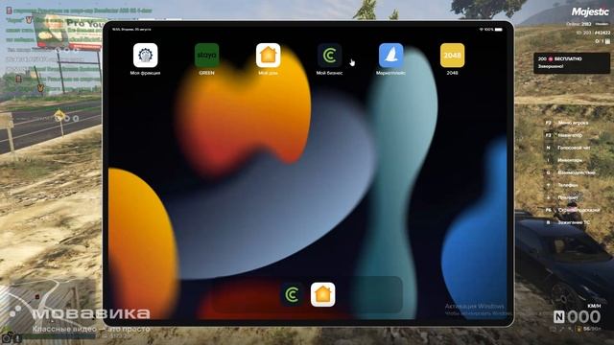This screenshot has width=614, height=345.
Task: Click the battery indicator in tablet status bar
Action: click(499, 30)
